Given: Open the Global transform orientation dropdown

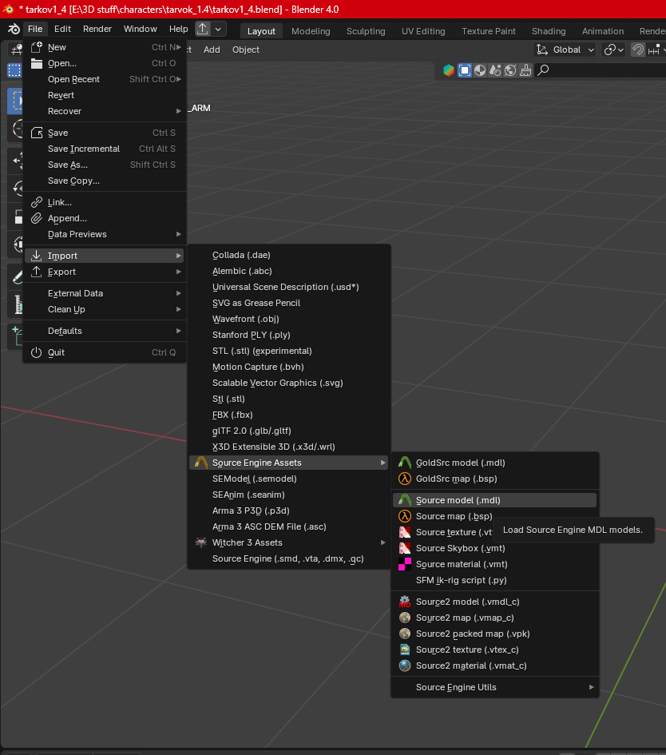Looking at the screenshot, I should 565,50.
